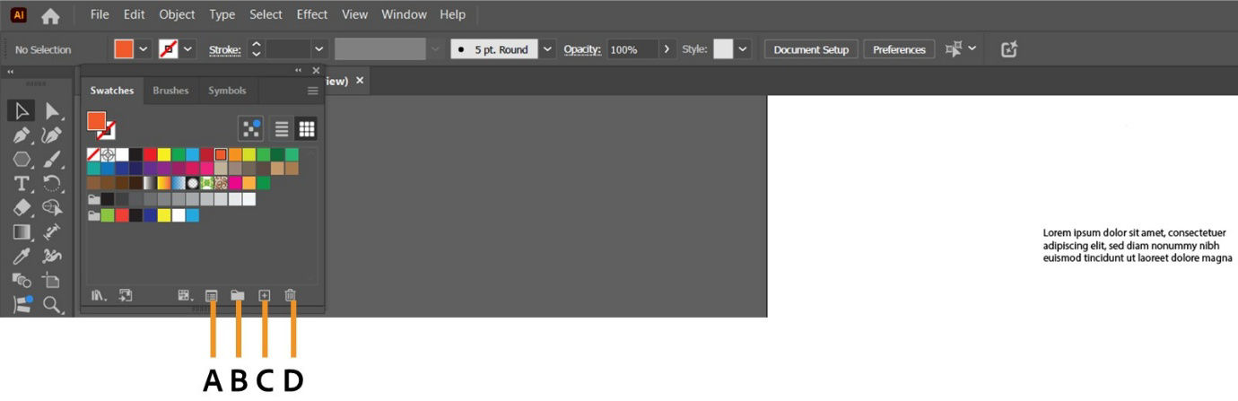
Task: Open the Fill color dropdown arrow
Action: click(144, 49)
